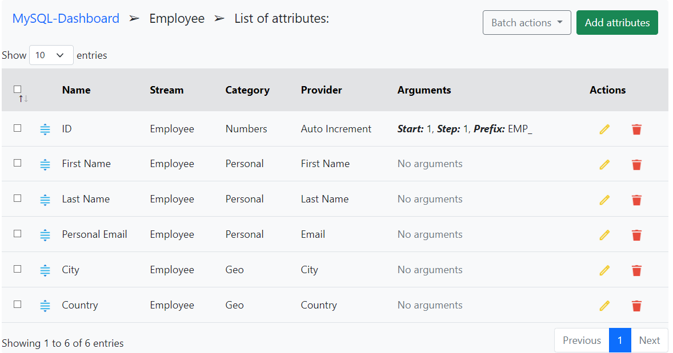The width and height of the screenshot is (673, 353).
Task: Open the Batch actions dropdown
Action: tap(526, 23)
